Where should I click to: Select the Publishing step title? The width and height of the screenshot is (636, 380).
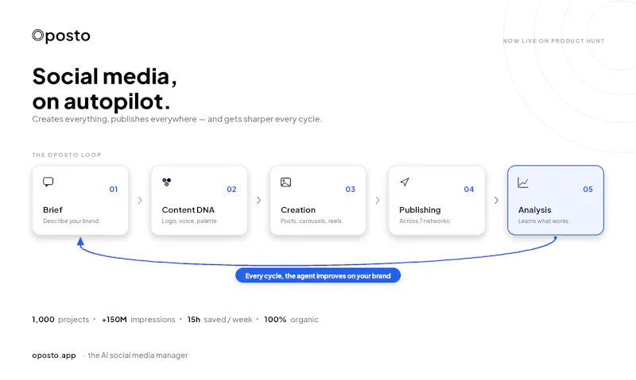pyautogui.click(x=420, y=210)
